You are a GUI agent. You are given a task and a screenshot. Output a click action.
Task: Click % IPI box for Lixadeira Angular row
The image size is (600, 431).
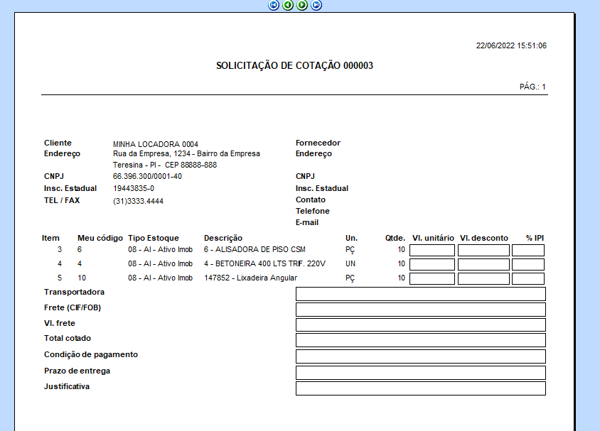click(x=528, y=278)
